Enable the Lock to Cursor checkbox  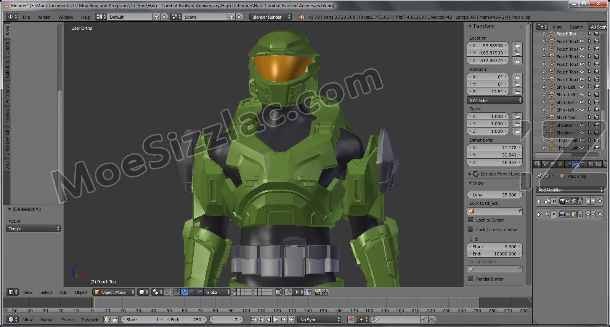471,220
